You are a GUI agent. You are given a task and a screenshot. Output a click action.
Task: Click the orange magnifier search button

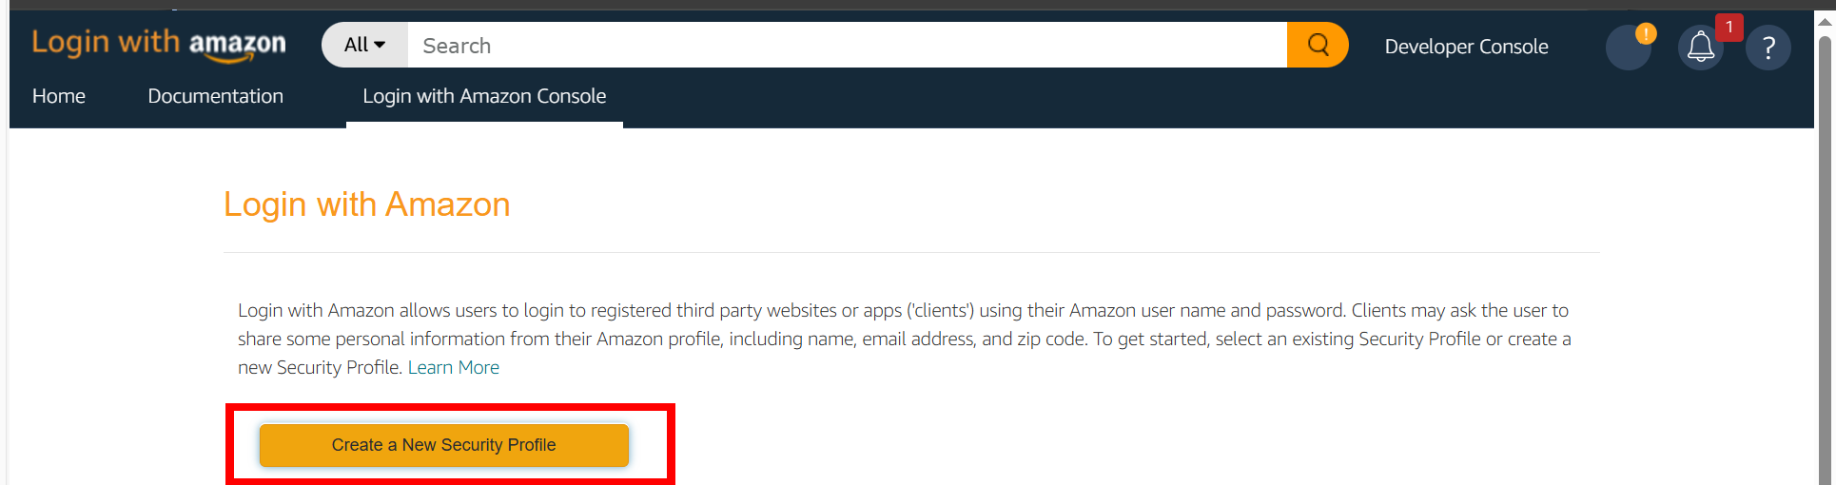[x=1318, y=45]
